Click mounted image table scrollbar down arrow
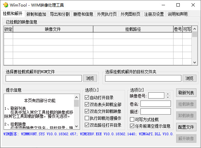 [194, 63]
